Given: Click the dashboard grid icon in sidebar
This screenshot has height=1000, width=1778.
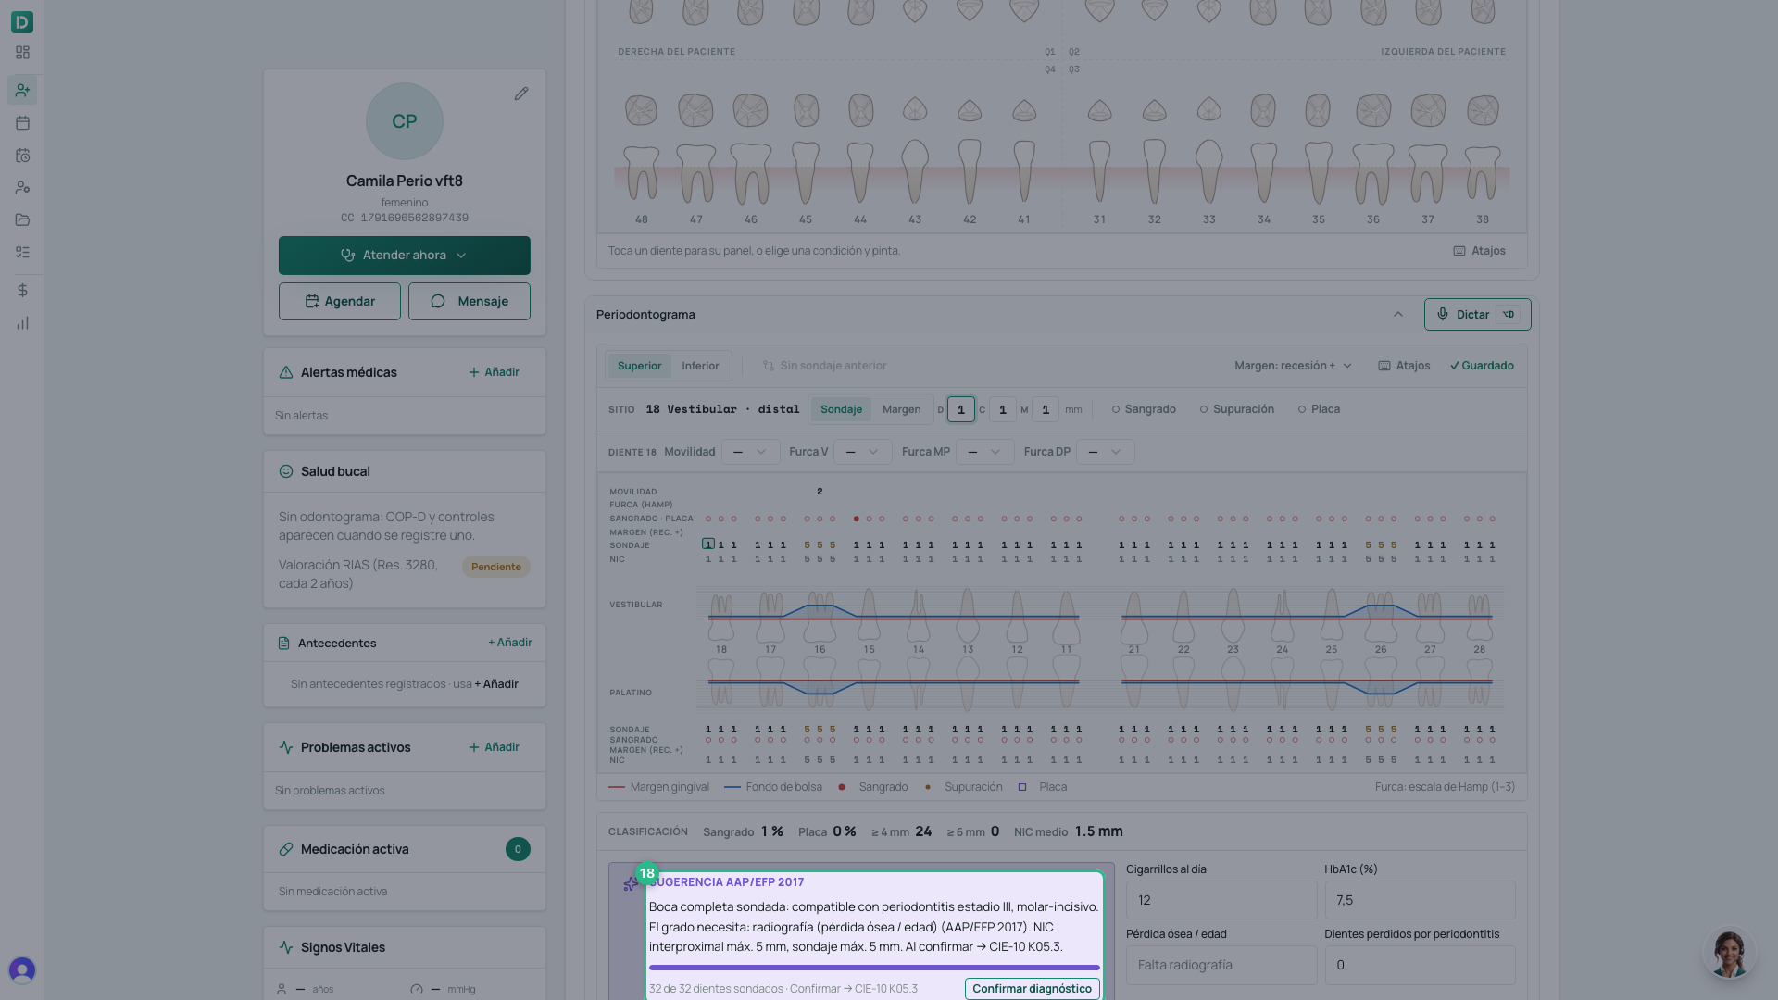Looking at the screenshot, I should click(x=22, y=53).
